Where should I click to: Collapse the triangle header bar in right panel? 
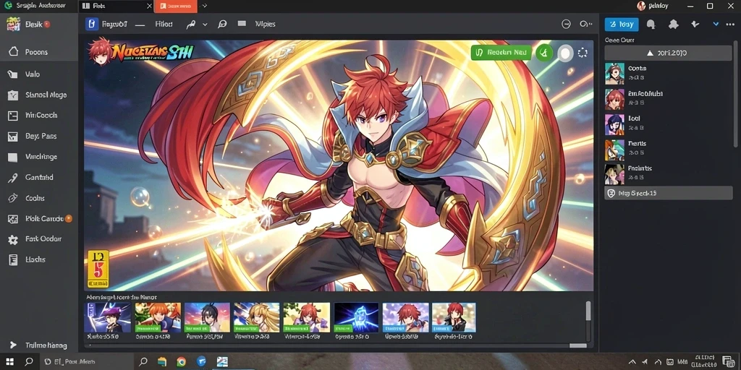(x=668, y=53)
